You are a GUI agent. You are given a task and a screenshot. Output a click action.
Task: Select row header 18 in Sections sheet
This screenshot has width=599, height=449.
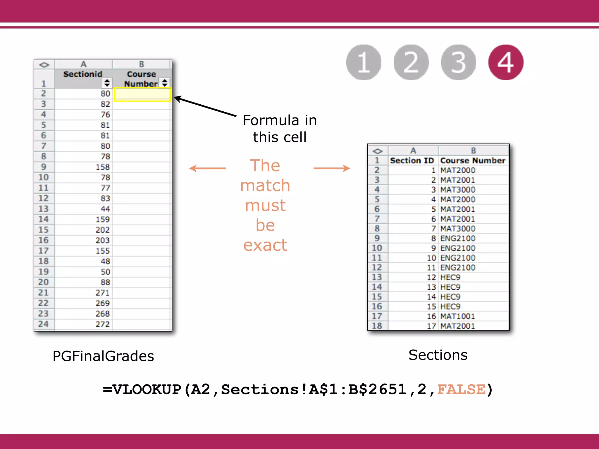click(377, 326)
